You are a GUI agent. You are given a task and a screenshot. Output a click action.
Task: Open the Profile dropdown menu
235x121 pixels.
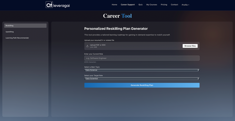click(185, 5)
